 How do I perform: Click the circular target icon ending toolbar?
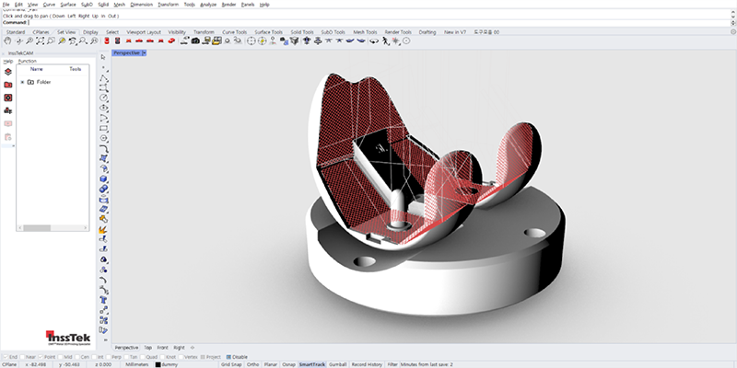[406, 40]
